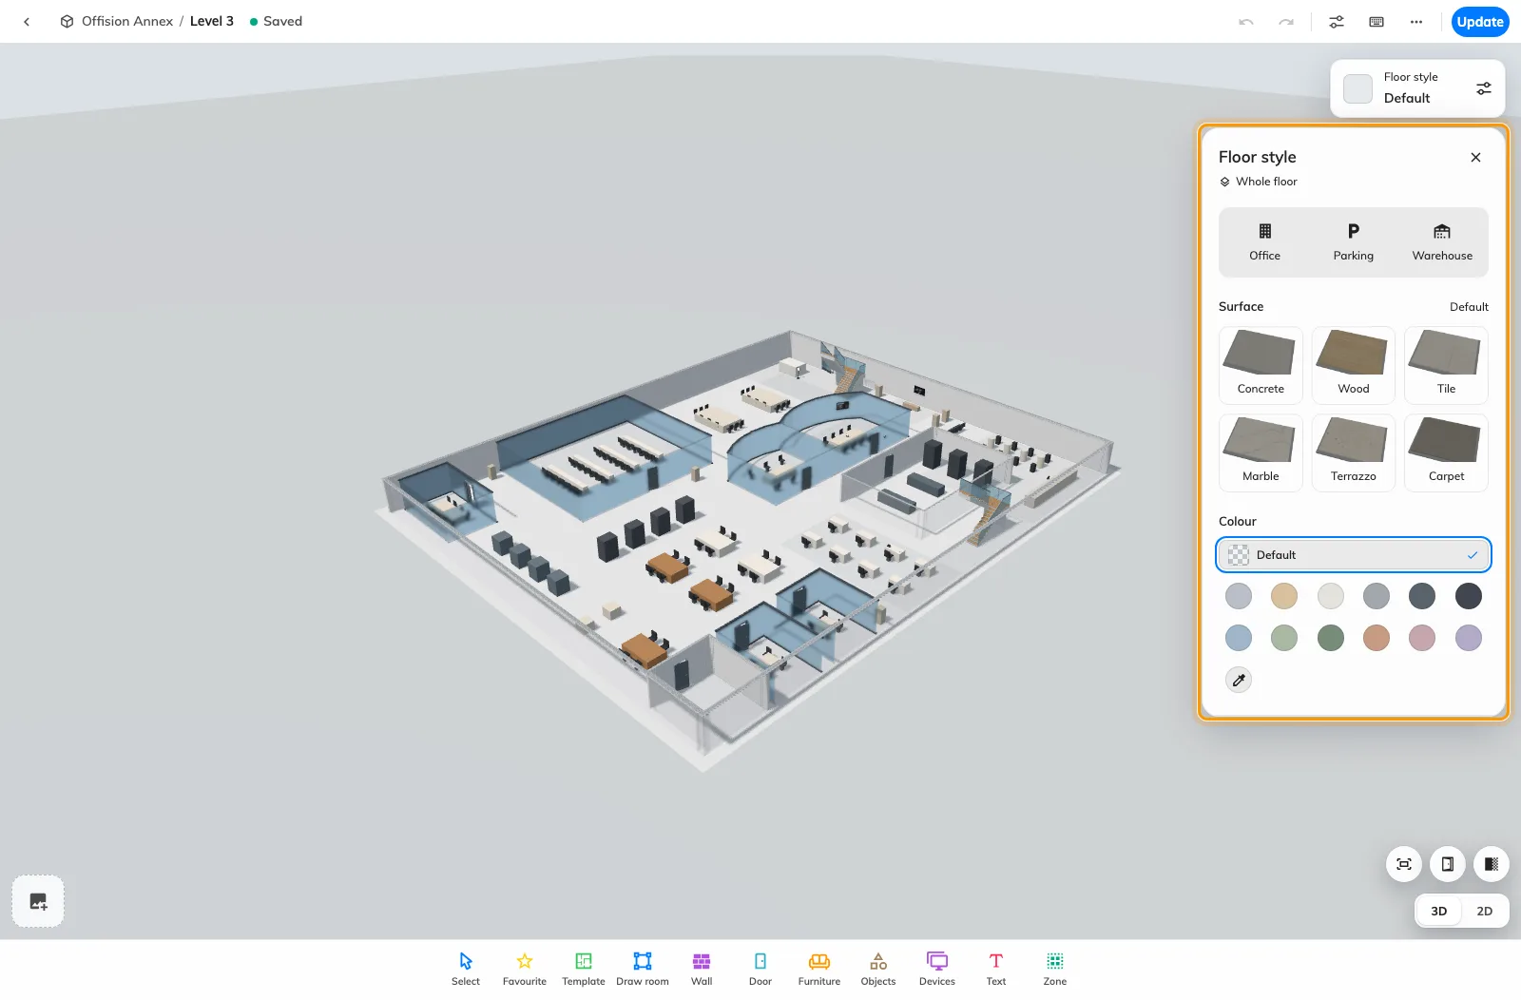
Task: Click the Offision Annex breadcrumb
Action: (127, 21)
